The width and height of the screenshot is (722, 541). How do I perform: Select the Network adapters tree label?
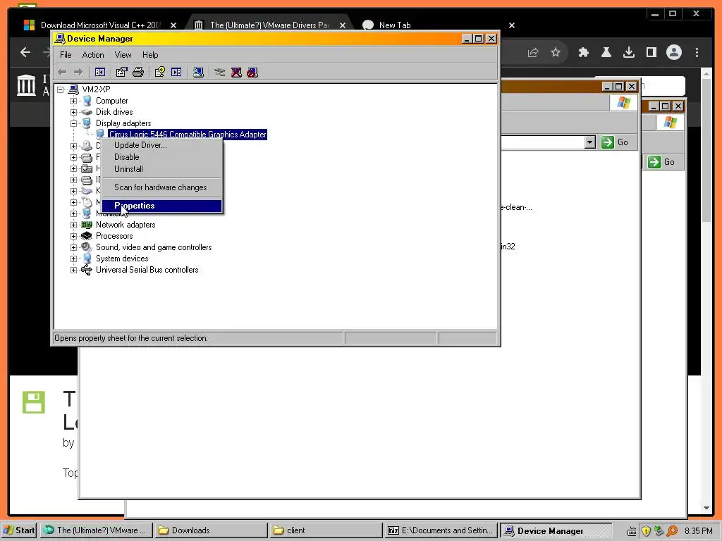(x=126, y=225)
